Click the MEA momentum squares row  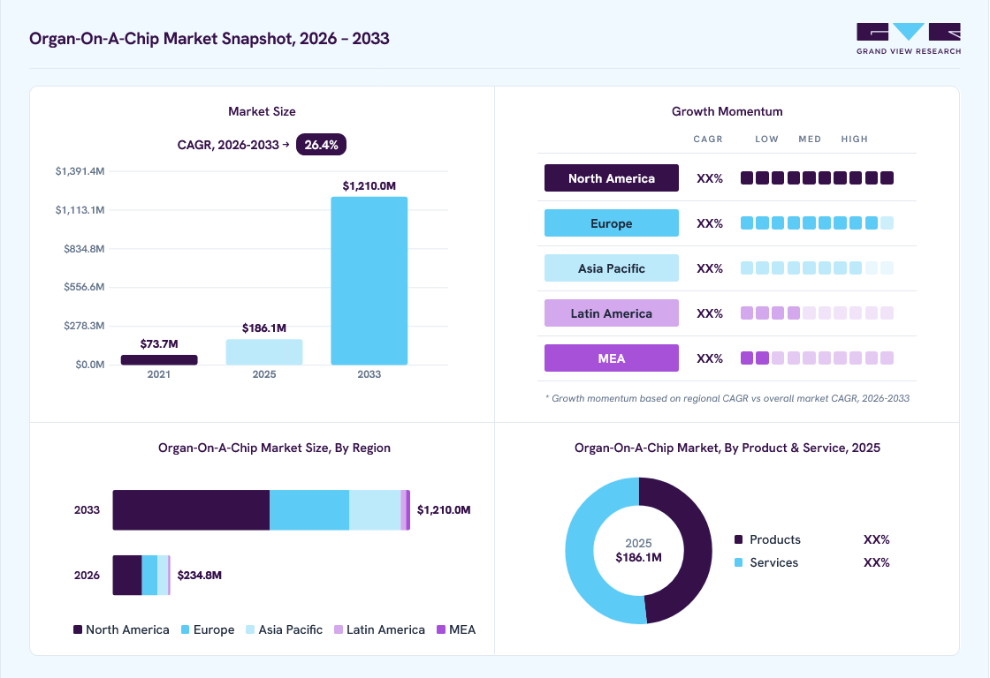817,358
